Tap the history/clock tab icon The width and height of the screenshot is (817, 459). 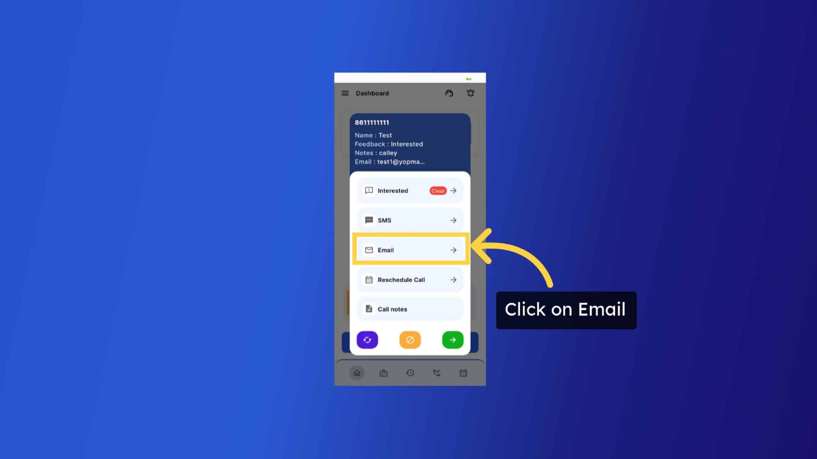click(409, 373)
